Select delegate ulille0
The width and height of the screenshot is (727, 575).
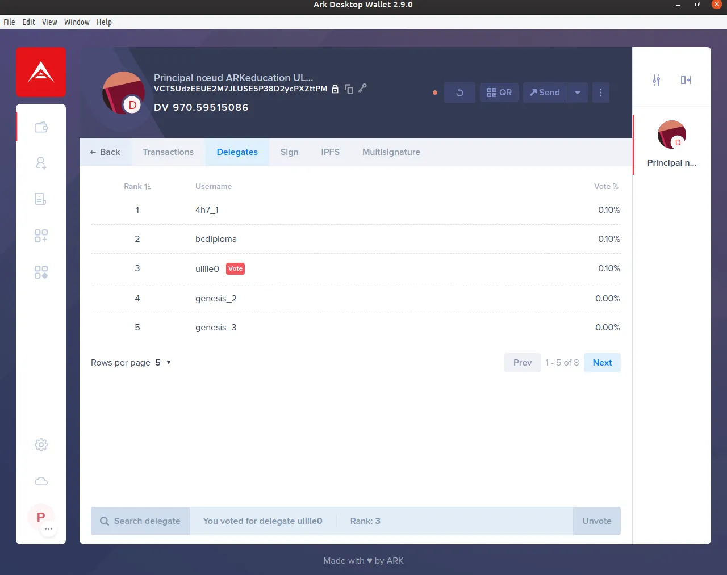pos(356,268)
